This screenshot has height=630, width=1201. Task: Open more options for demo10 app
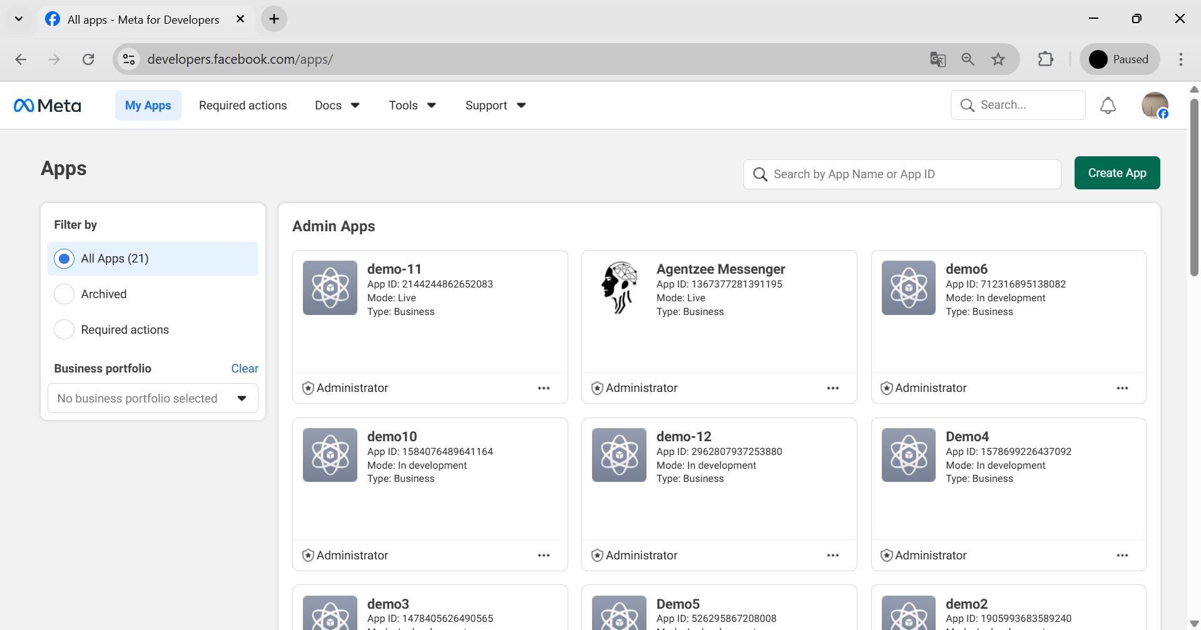(544, 556)
